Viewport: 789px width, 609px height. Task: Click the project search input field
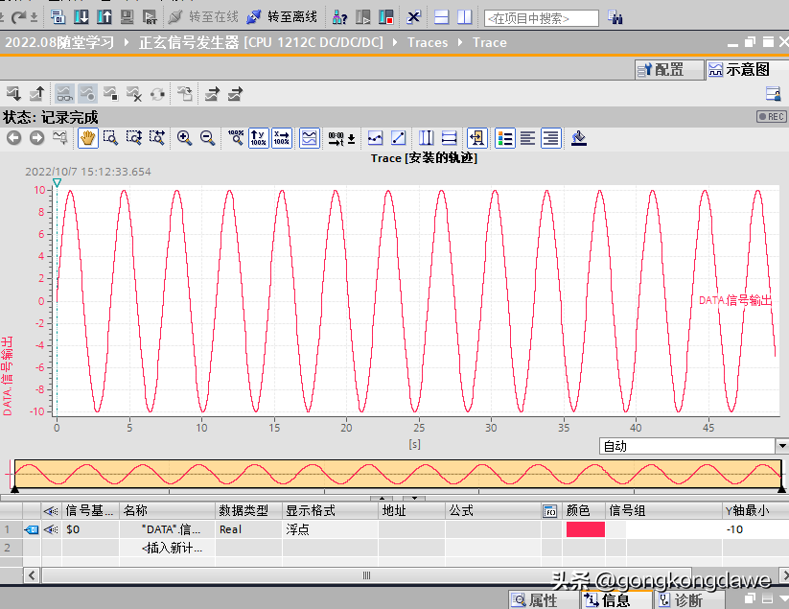[x=541, y=18]
